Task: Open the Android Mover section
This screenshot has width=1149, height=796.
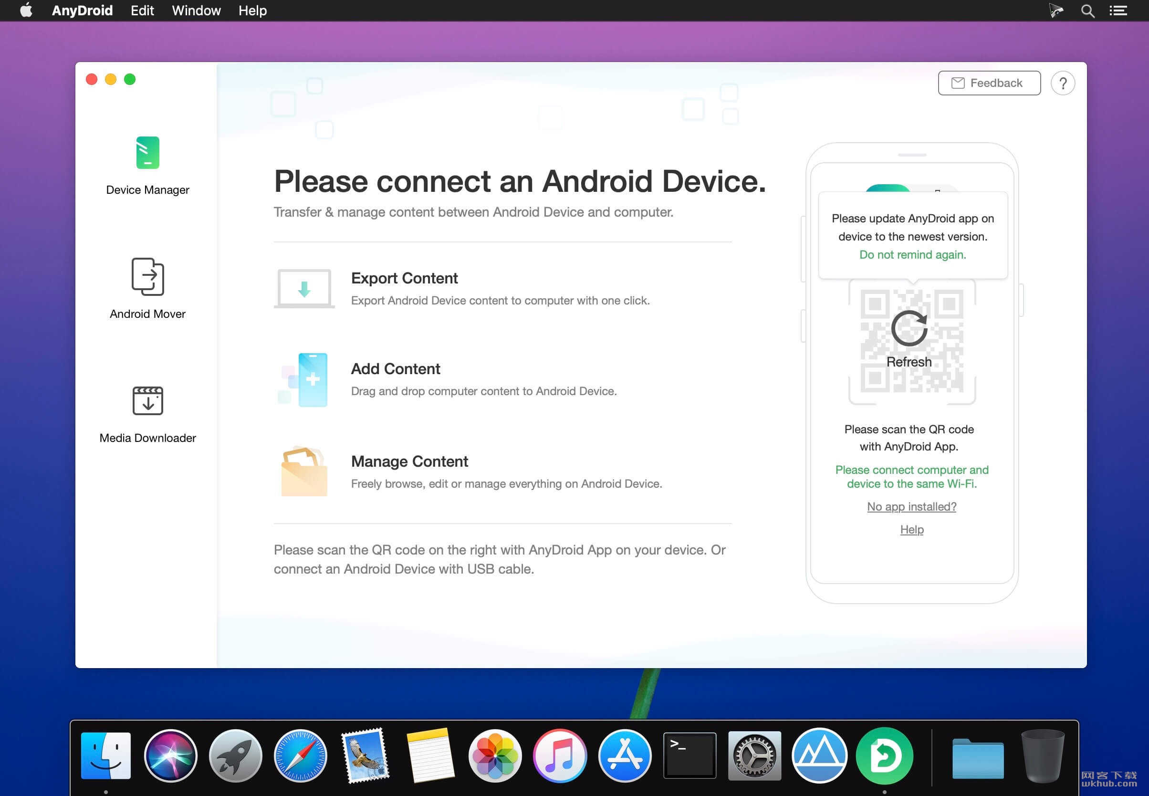Action: point(147,288)
